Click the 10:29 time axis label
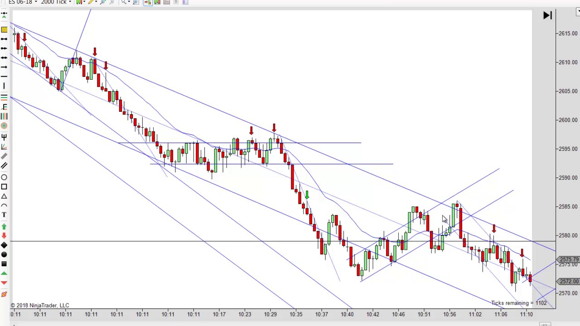The image size is (580, 326). 271,314
